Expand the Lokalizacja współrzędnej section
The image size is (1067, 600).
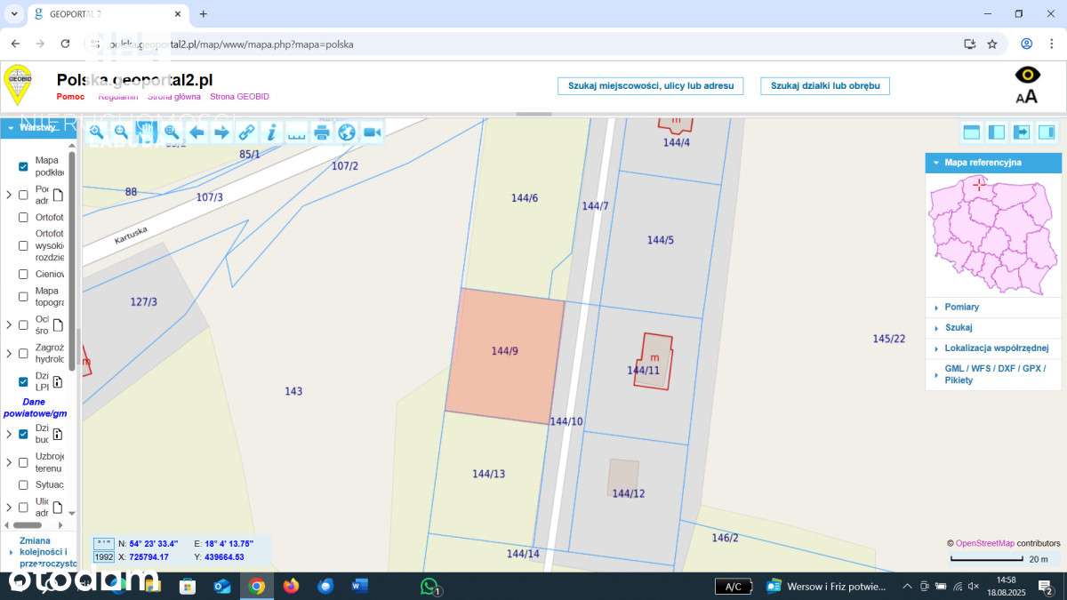(x=993, y=348)
